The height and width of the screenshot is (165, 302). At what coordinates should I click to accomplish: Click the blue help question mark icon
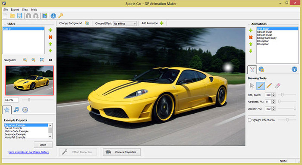tap(294, 69)
